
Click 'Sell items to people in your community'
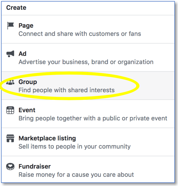[x=75, y=147]
